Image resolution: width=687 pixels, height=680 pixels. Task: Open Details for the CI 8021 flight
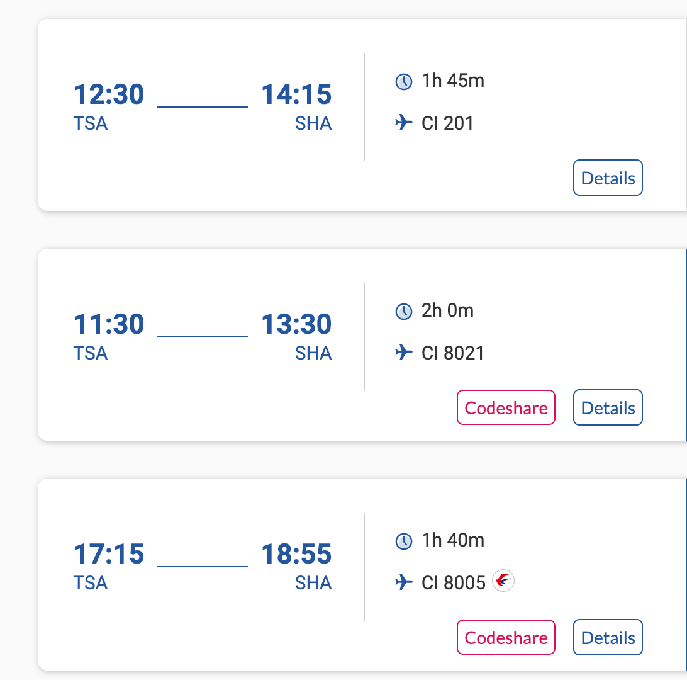(608, 408)
